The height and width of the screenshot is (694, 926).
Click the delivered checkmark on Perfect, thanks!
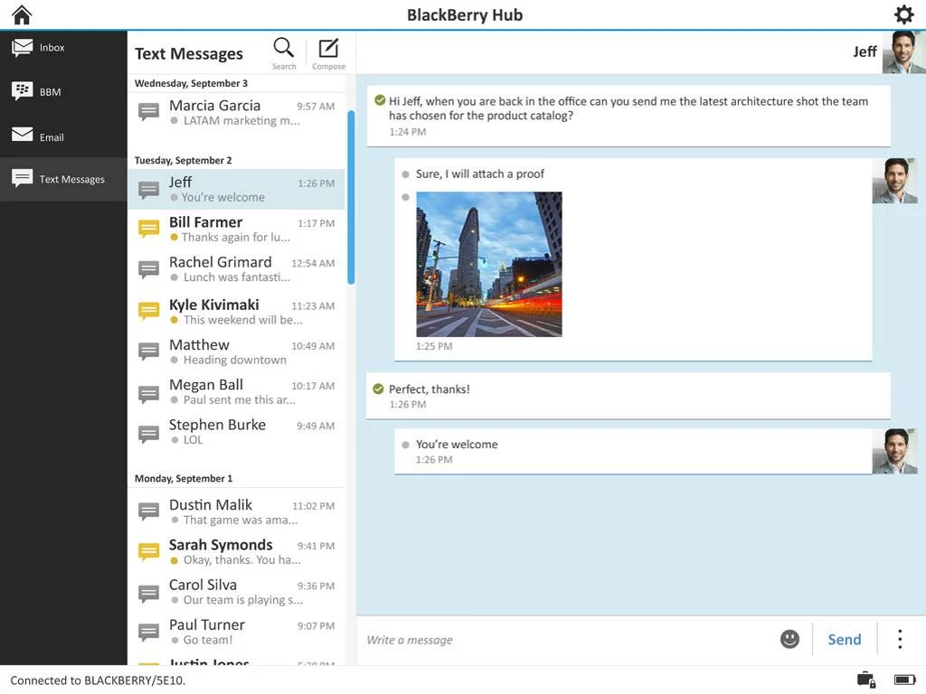pyautogui.click(x=379, y=389)
